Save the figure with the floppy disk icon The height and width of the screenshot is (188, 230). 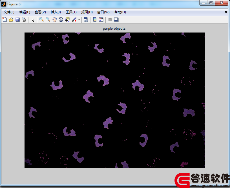point(17,20)
